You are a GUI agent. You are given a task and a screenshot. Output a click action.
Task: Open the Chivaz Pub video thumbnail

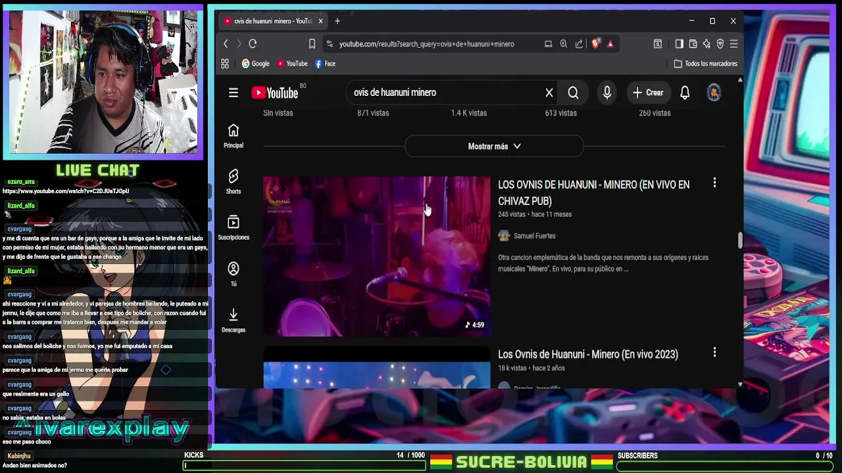pos(377,256)
